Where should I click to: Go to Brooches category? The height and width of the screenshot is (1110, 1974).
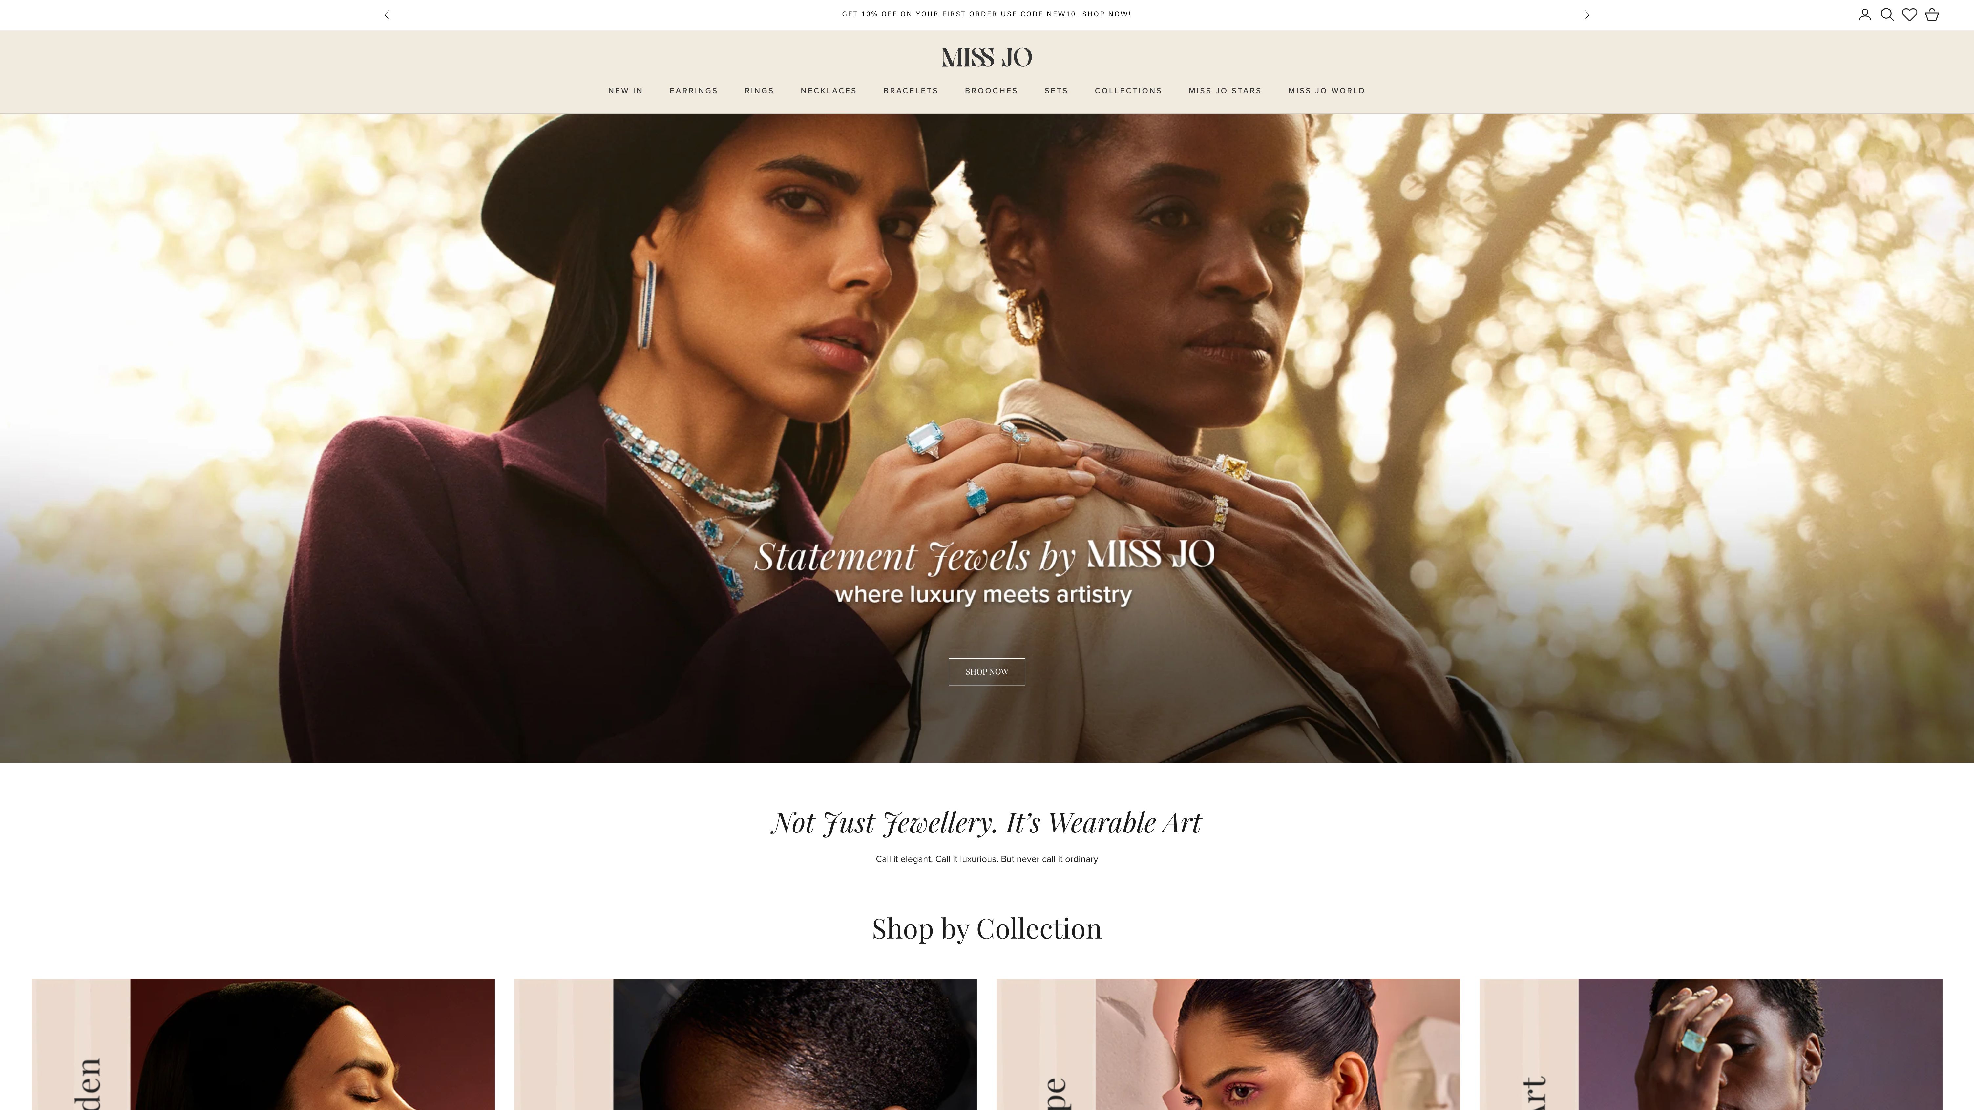click(x=991, y=91)
